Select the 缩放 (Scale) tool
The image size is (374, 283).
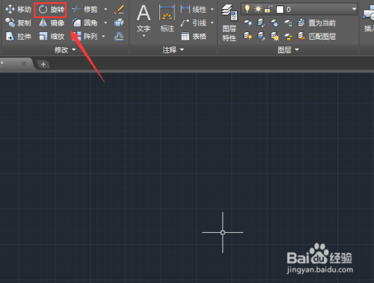[52, 37]
